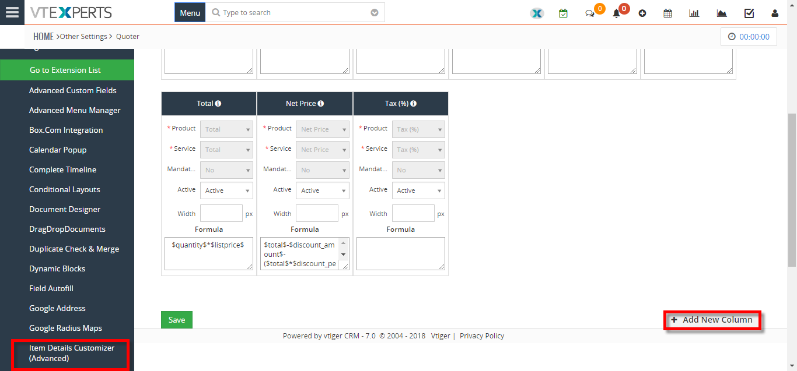Click the X extension store icon

tap(537, 13)
